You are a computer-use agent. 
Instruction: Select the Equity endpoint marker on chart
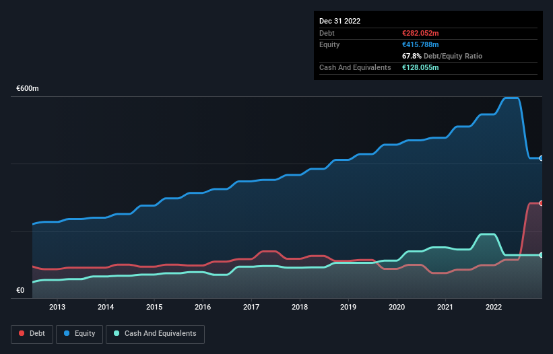[542, 159]
